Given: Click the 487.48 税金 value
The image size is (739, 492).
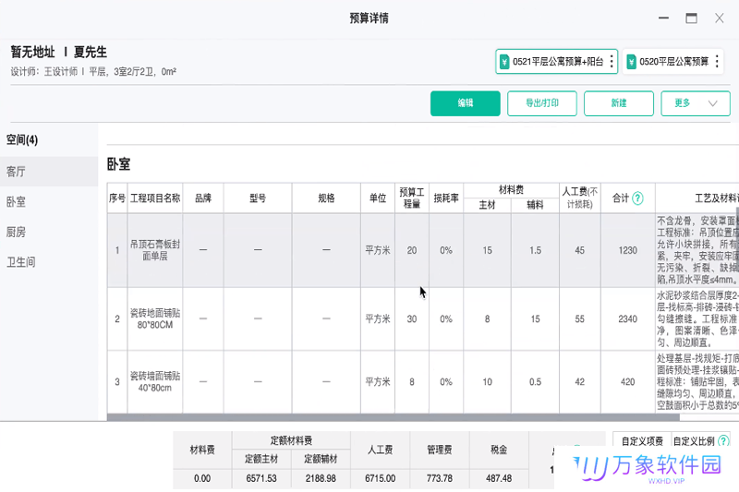Looking at the screenshot, I should tap(499, 478).
